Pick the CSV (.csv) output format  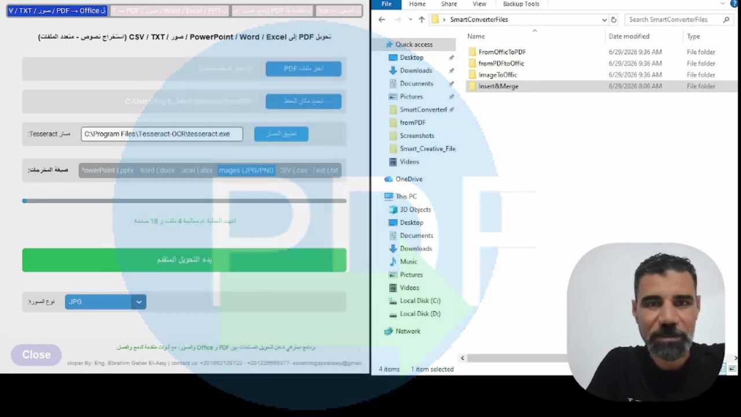294,170
